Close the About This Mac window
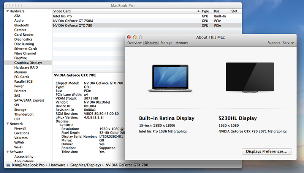 (129, 37)
